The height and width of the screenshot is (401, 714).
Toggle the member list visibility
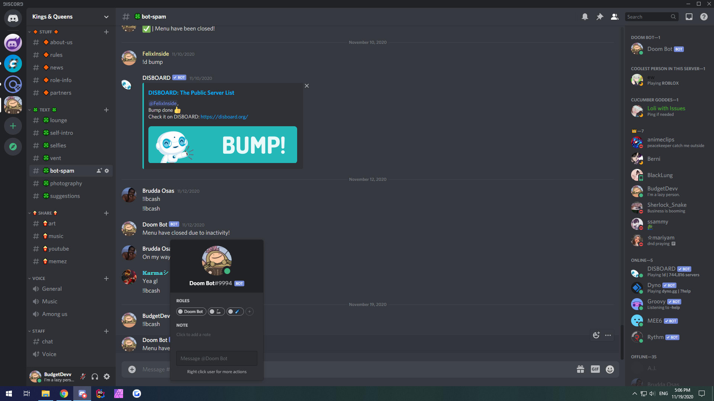614,17
